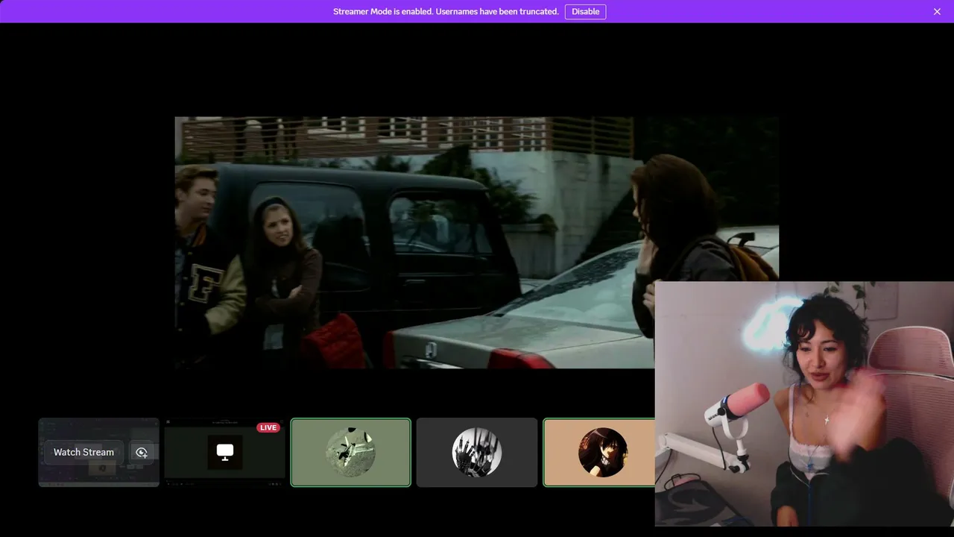
Task: Select the green tile with aircraft avatar
Action: [350, 452]
